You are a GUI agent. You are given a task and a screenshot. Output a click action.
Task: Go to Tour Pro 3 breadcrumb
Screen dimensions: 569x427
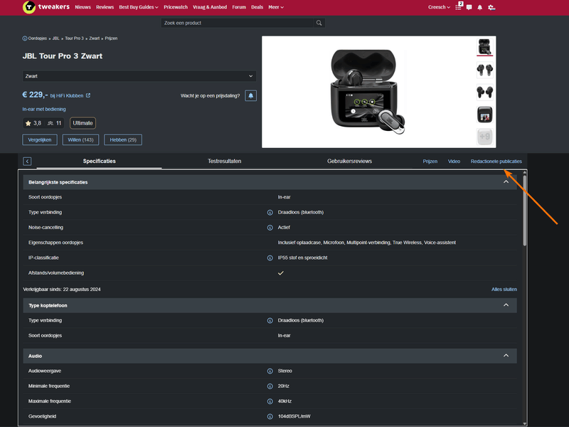click(75, 38)
